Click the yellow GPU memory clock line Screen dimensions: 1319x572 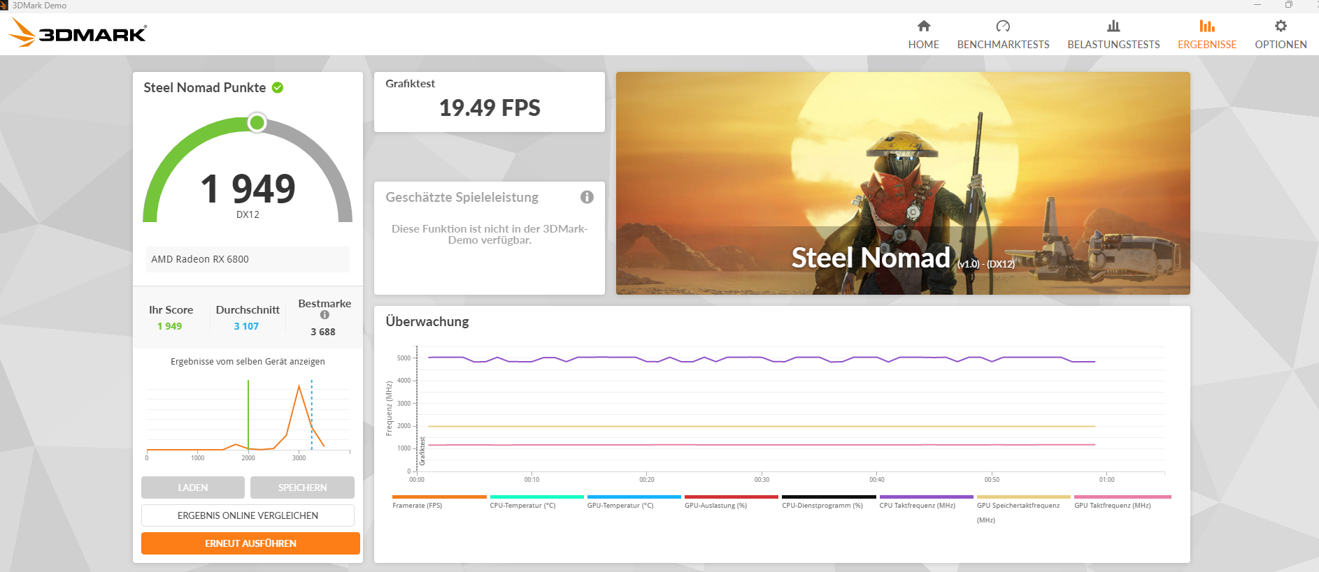(761, 426)
